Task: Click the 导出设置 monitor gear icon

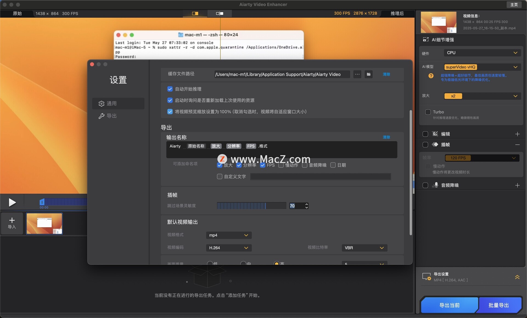Action: 427,277
